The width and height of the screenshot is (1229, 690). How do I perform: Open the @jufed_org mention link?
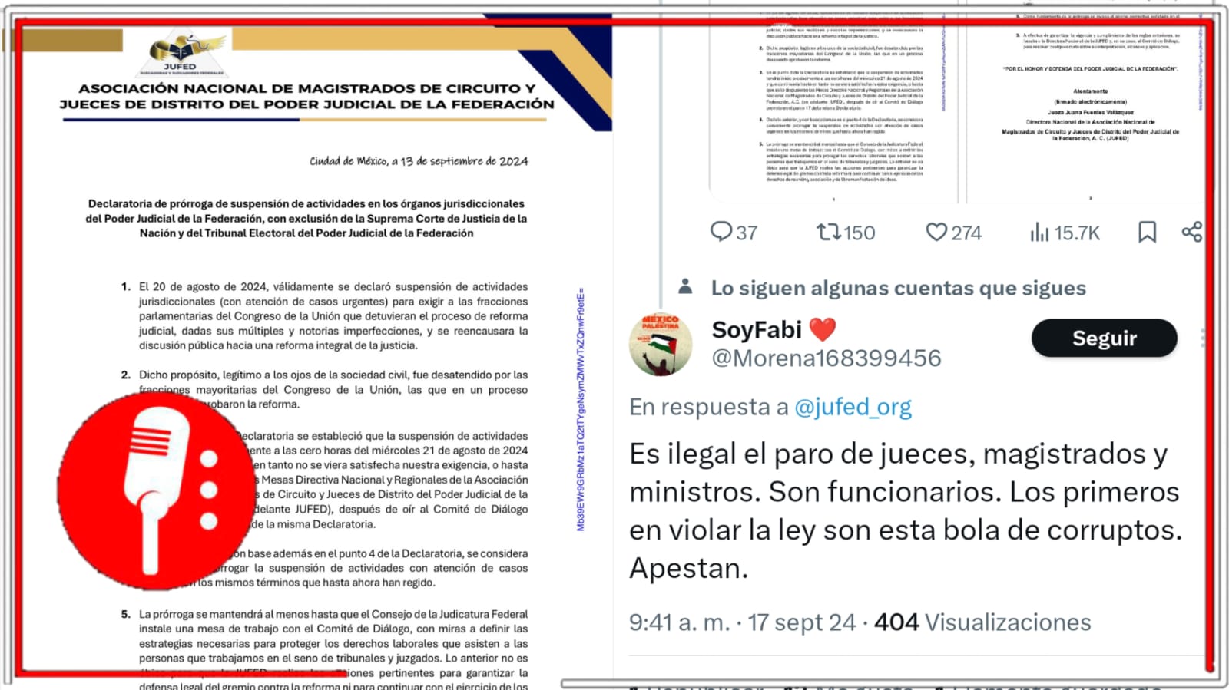pyautogui.click(x=853, y=407)
